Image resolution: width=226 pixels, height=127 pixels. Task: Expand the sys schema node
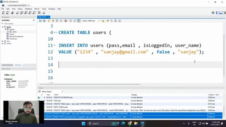(2, 41)
